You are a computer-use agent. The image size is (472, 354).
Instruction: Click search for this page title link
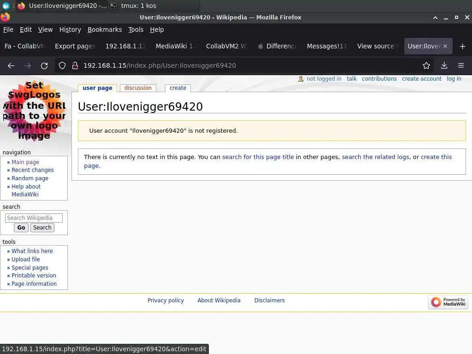coord(258,157)
